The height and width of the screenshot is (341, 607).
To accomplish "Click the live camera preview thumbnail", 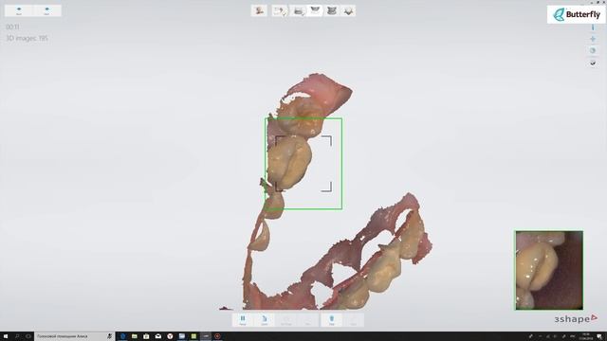I will coord(549,270).
